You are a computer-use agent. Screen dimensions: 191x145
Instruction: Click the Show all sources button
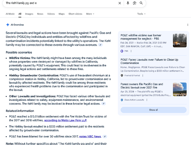(153, 110)
